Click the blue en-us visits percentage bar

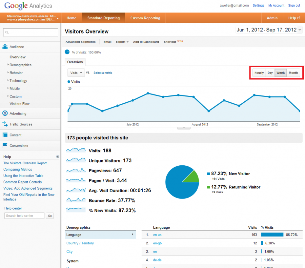tap(272, 235)
